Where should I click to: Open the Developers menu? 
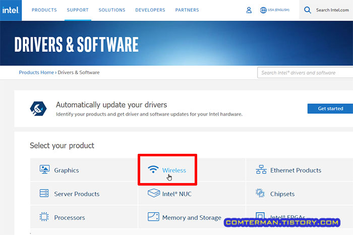tap(150, 10)
